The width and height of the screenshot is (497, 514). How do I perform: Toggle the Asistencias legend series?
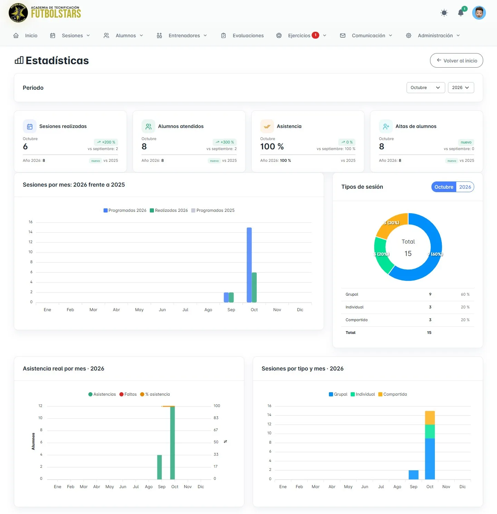point(102,394)
